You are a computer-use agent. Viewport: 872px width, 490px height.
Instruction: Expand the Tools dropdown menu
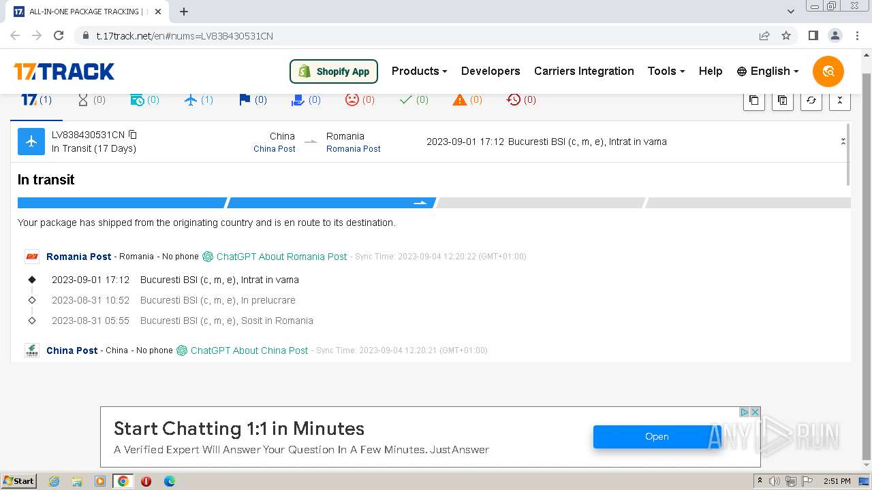point(666,71)
